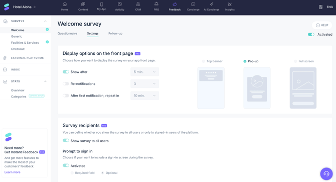
Task: Open the Content section icon
Action: [83, 4]
